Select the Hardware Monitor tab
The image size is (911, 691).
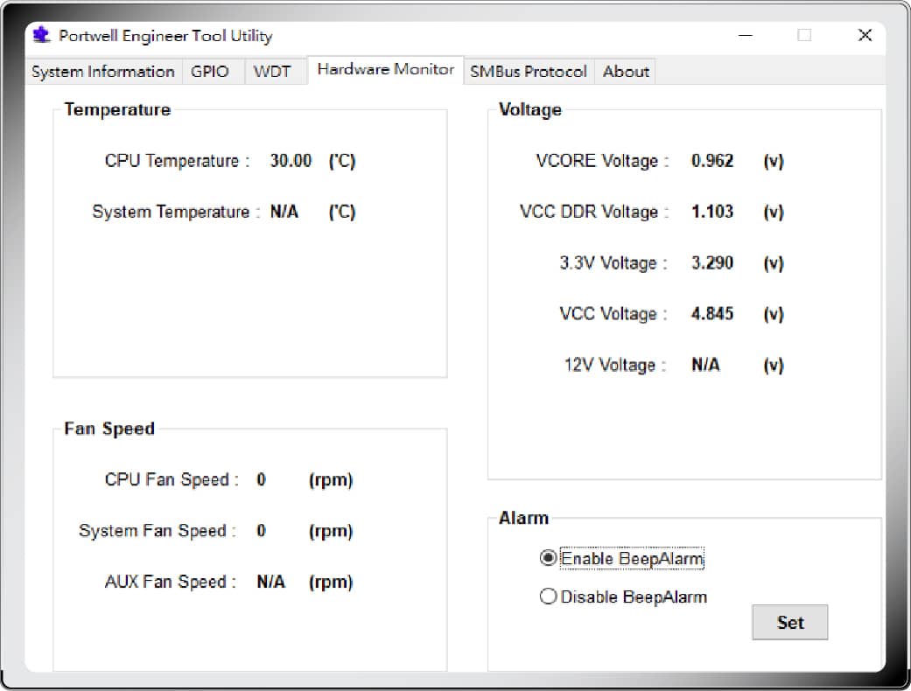[385, 70]
